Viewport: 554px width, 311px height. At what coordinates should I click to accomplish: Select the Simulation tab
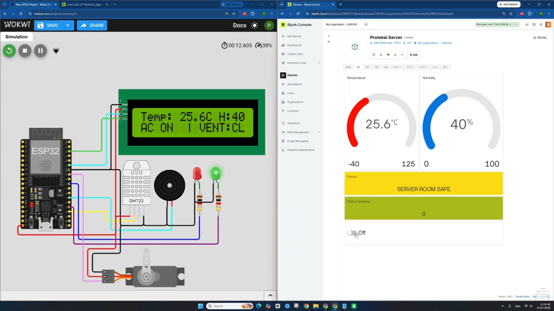tap(16, 37)
